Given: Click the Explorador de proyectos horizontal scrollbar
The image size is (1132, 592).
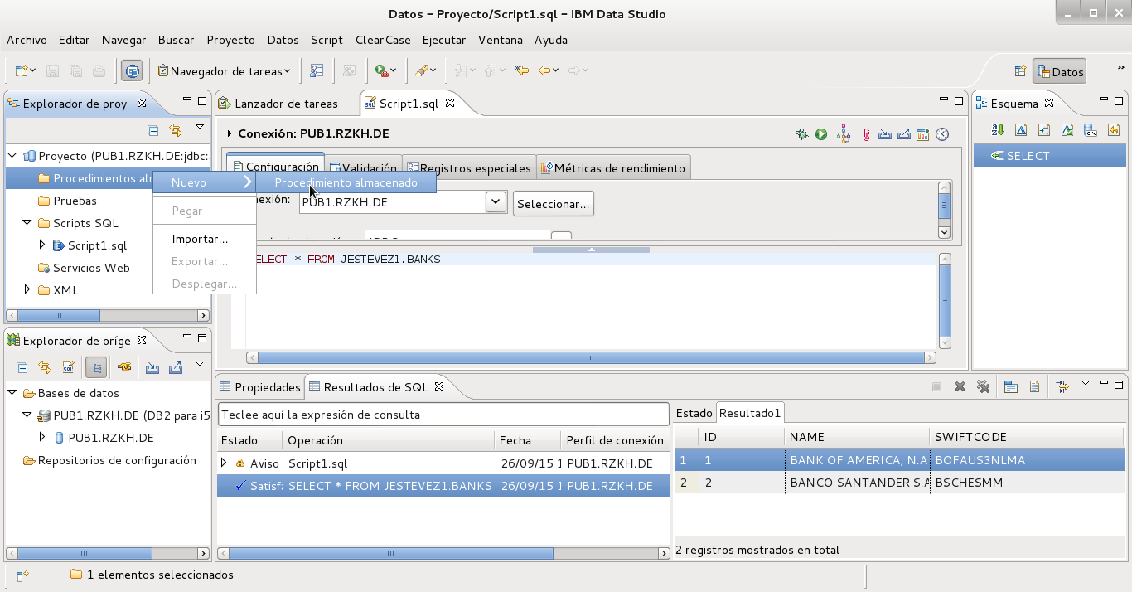Looking at the screenshot, I should tap(108, 315).
